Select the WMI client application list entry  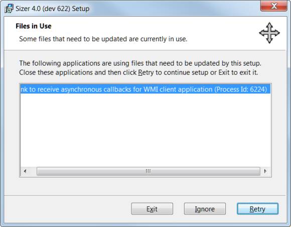(x=145, y=89)
